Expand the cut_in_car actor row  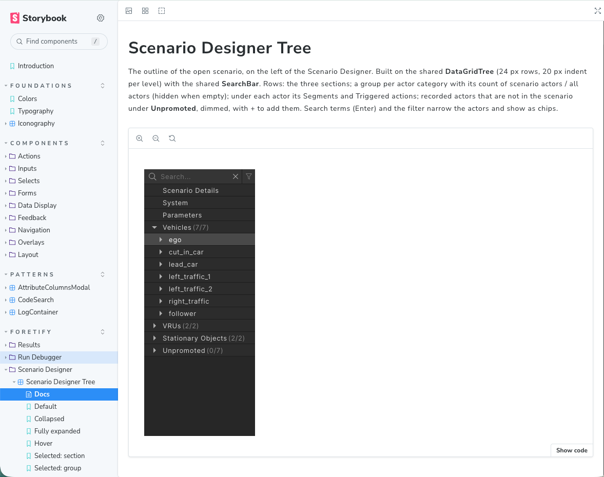[161, 252]
